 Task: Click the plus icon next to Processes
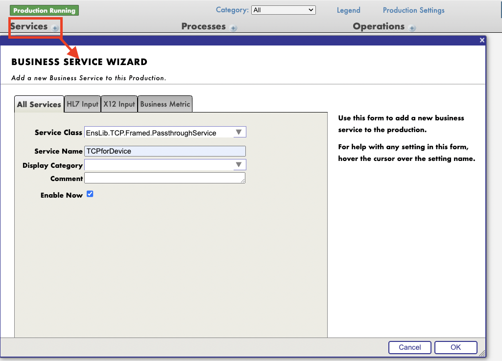click(x=234, y=28)
